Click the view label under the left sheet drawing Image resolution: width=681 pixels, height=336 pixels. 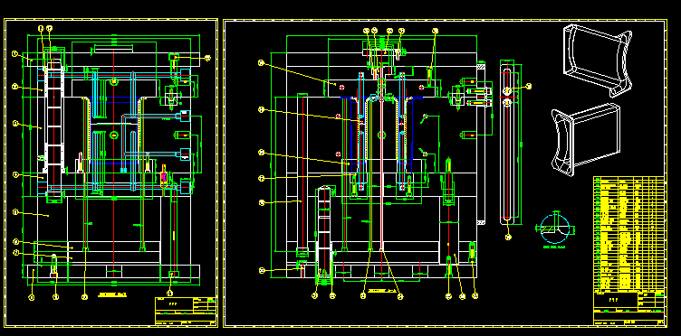pyautogui.click(x=112, y=294)
